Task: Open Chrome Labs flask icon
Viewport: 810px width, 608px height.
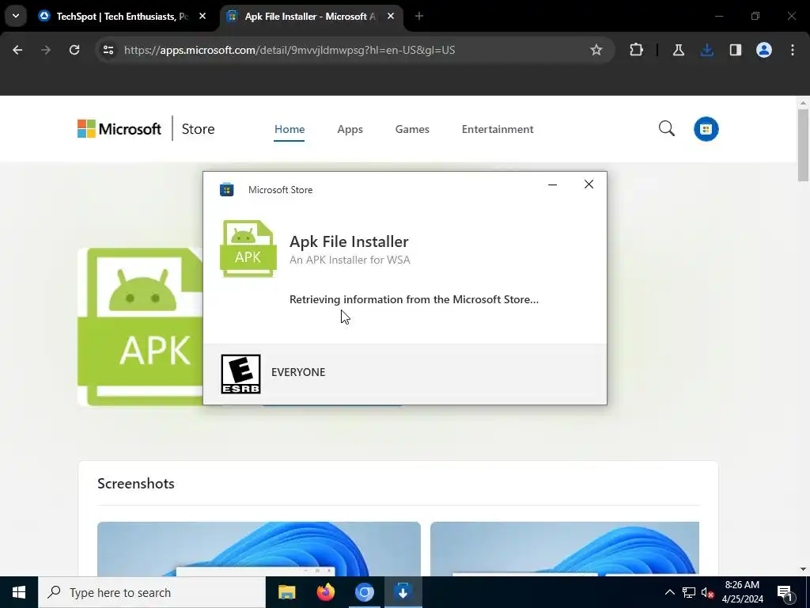Action: [678, 50]
